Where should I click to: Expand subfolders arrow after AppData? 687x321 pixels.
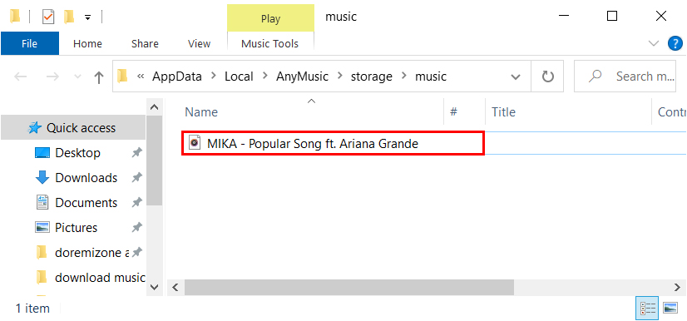click(214, 77)
